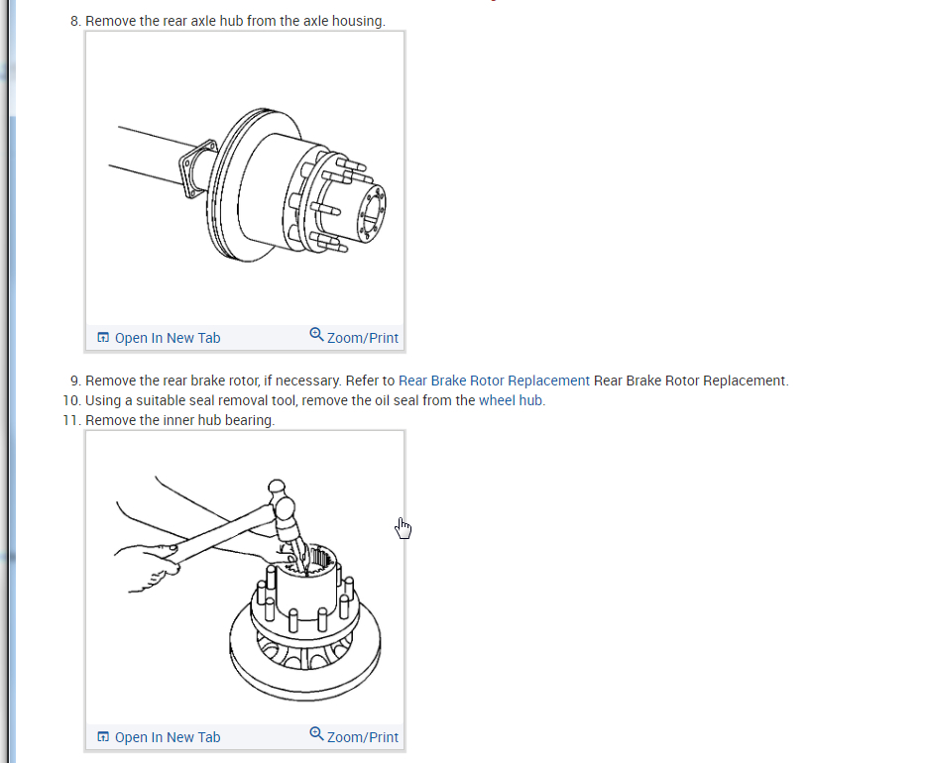Follow the wheel hub link in step 10

[511, 400]
